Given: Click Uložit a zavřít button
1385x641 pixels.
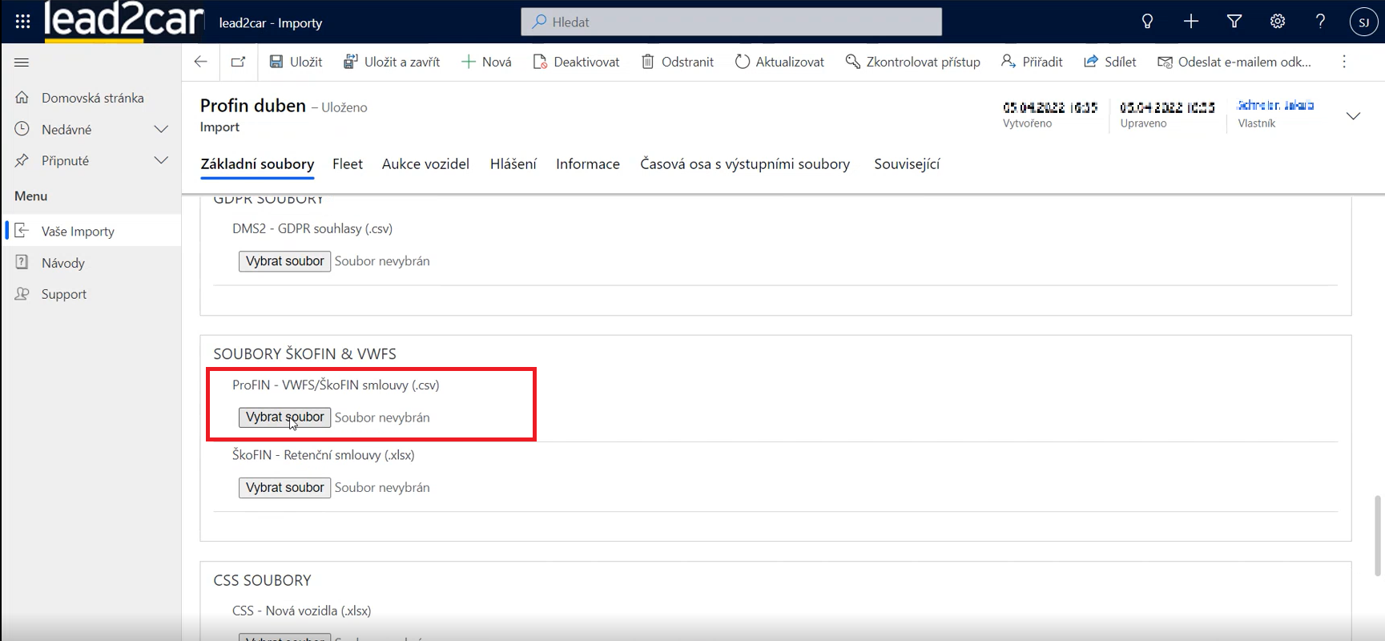Looking at the screenshot, I should (392, 62).
